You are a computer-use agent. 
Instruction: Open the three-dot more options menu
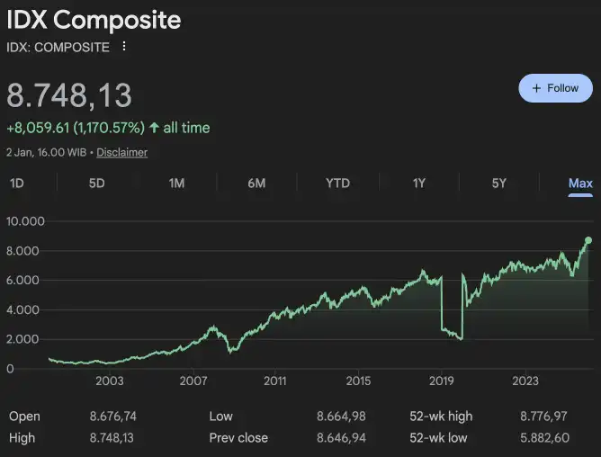124,47
